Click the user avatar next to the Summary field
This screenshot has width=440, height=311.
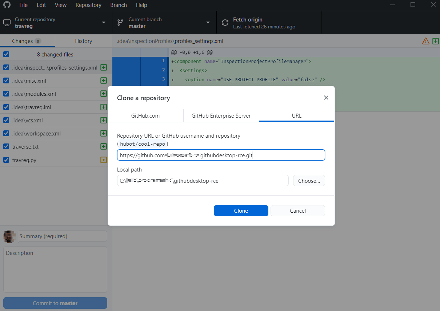coord(9,236)
